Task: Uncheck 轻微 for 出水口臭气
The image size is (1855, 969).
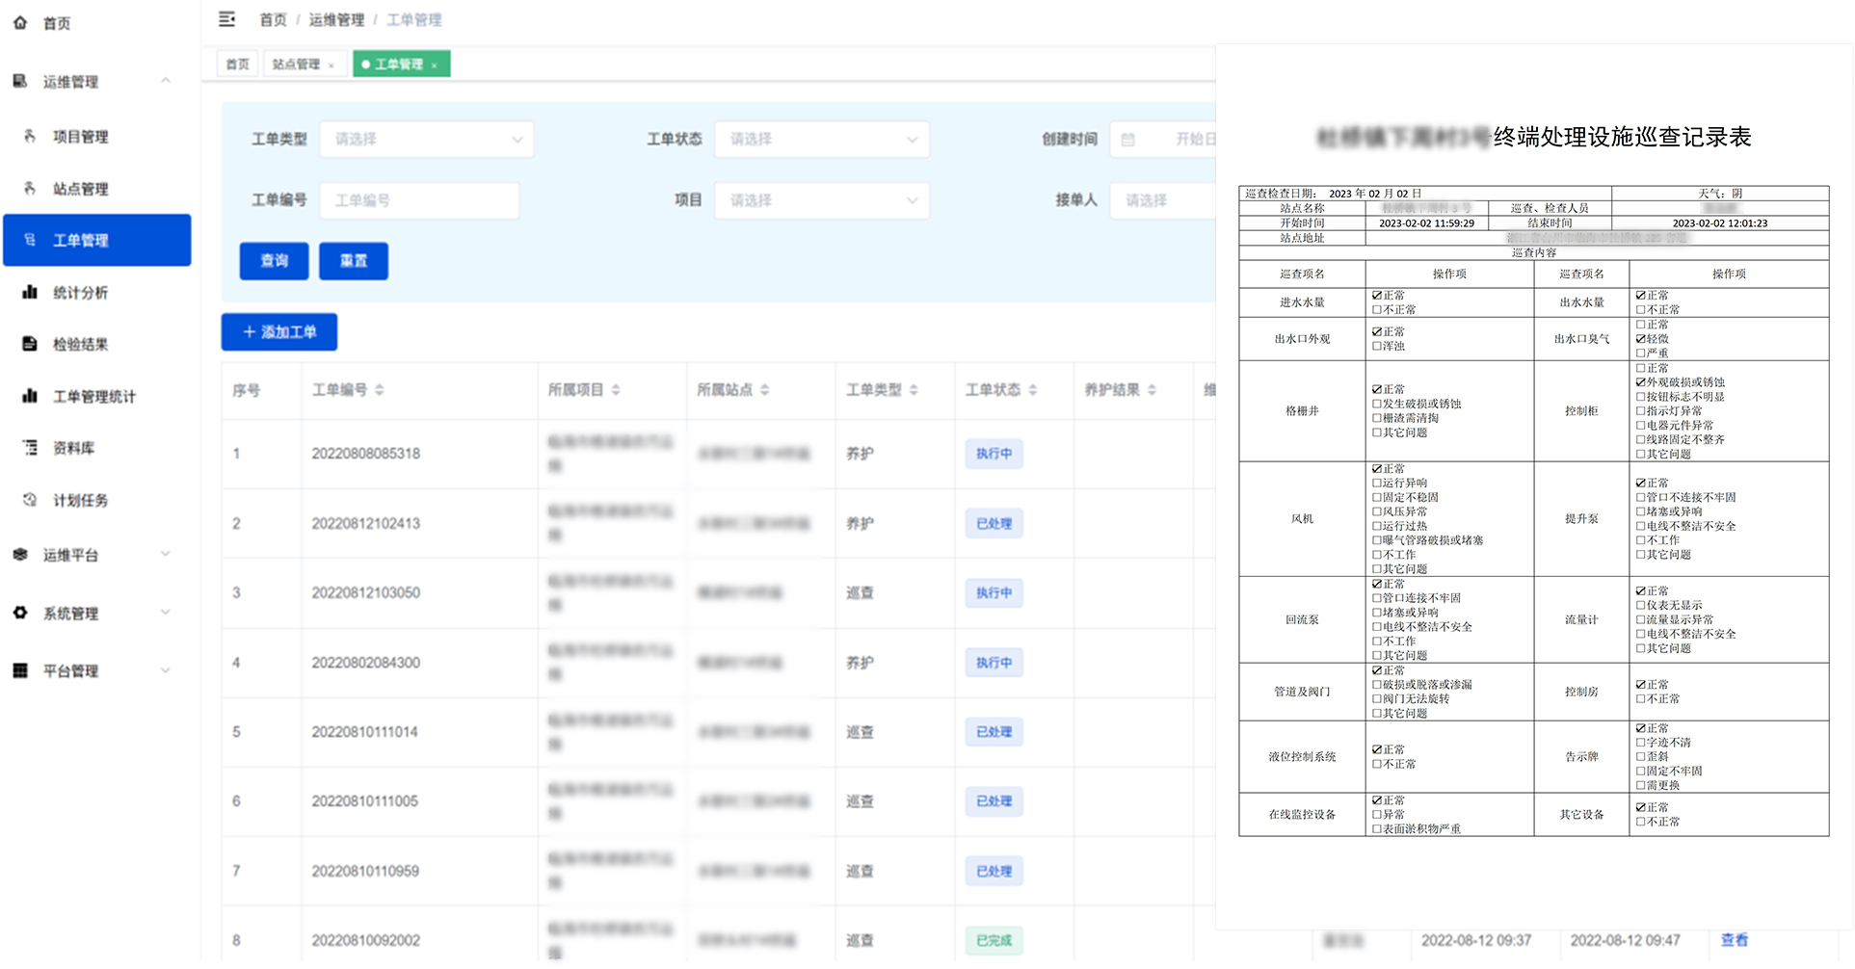Action: (x=1642, y=338)
